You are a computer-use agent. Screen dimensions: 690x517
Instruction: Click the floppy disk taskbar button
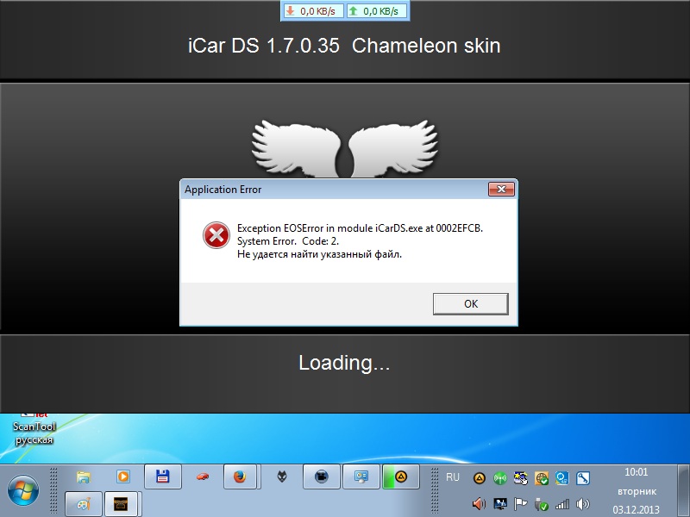pos(161,477)
